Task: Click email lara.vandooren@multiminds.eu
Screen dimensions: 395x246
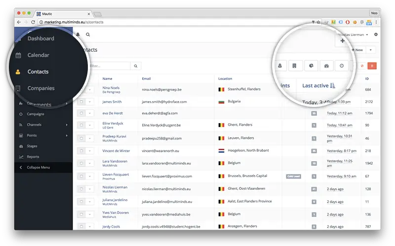Action: 166,163
